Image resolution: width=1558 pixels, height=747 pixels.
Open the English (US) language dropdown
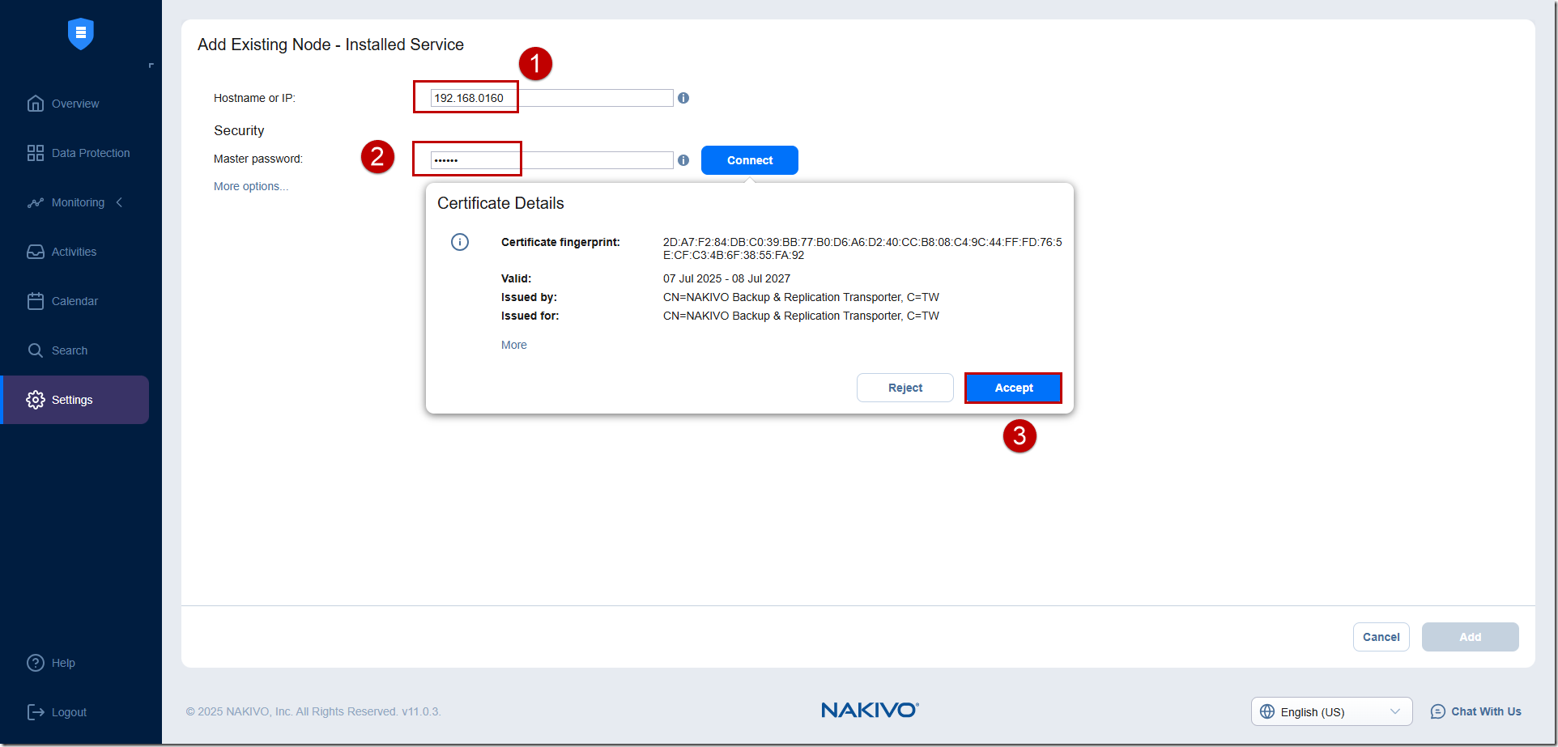1332,711
